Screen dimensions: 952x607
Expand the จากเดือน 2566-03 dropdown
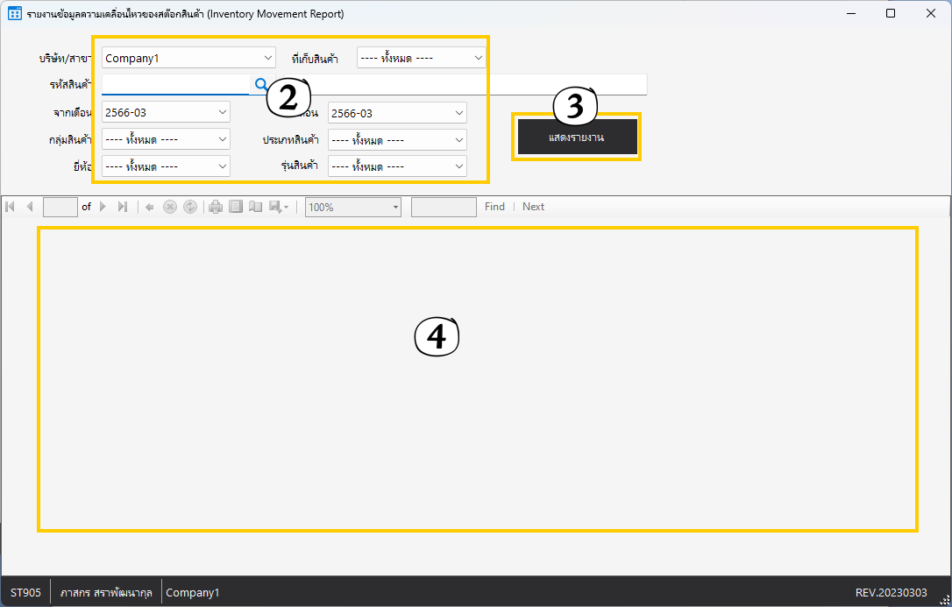223,112
